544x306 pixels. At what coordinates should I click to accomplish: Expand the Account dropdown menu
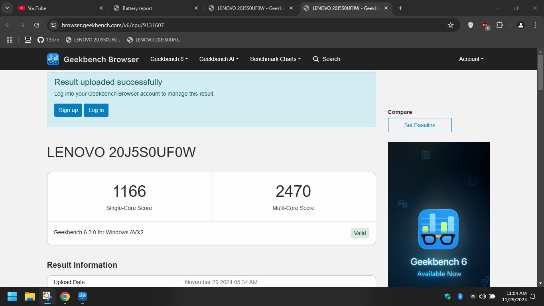pyautogui.click(x=471, y=59)
